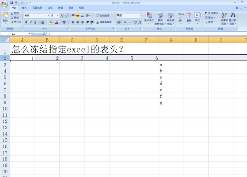
Task: Align text left
Action: point(73,22)
